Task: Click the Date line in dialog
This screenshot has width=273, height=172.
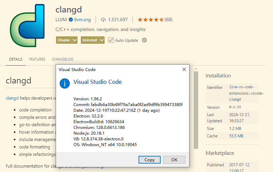Action: (116, 110)
